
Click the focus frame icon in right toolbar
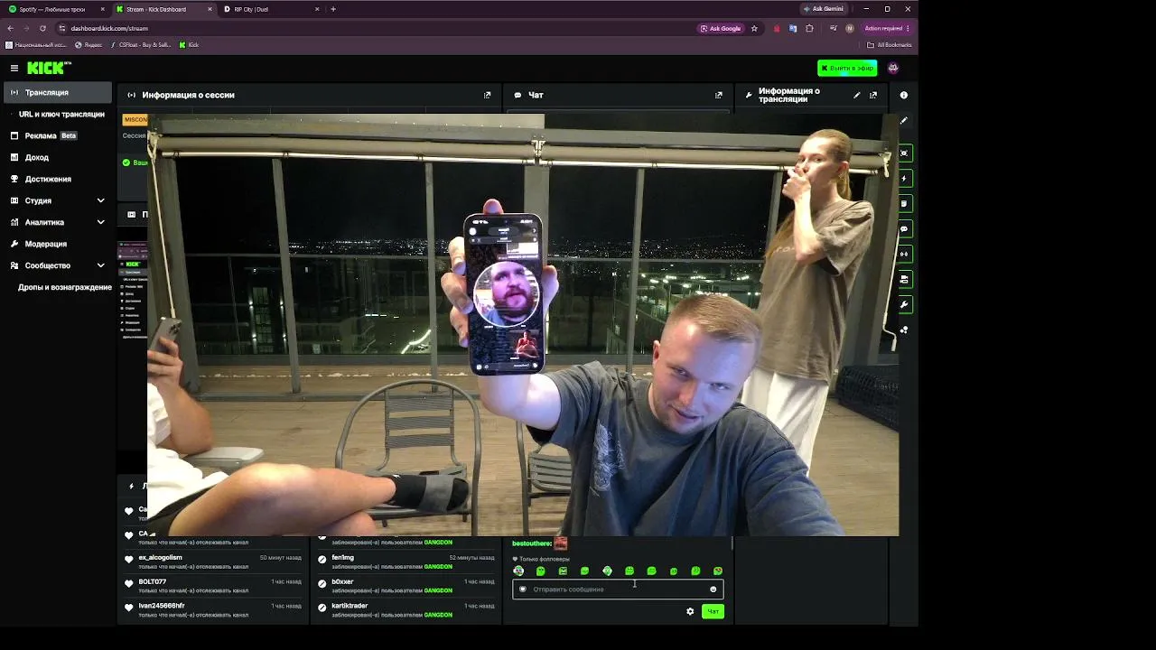tap(904, 153)
